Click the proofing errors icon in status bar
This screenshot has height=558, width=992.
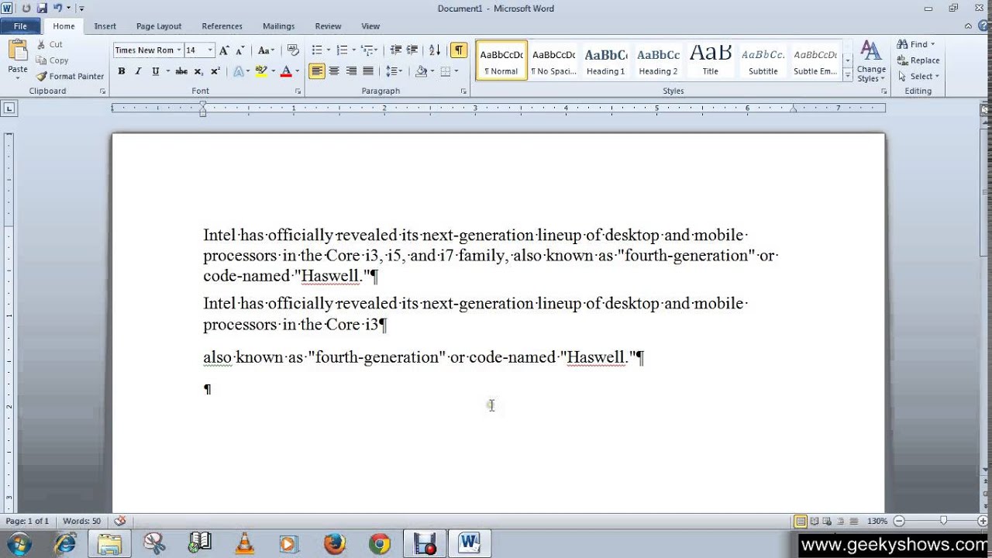point(119,522)
